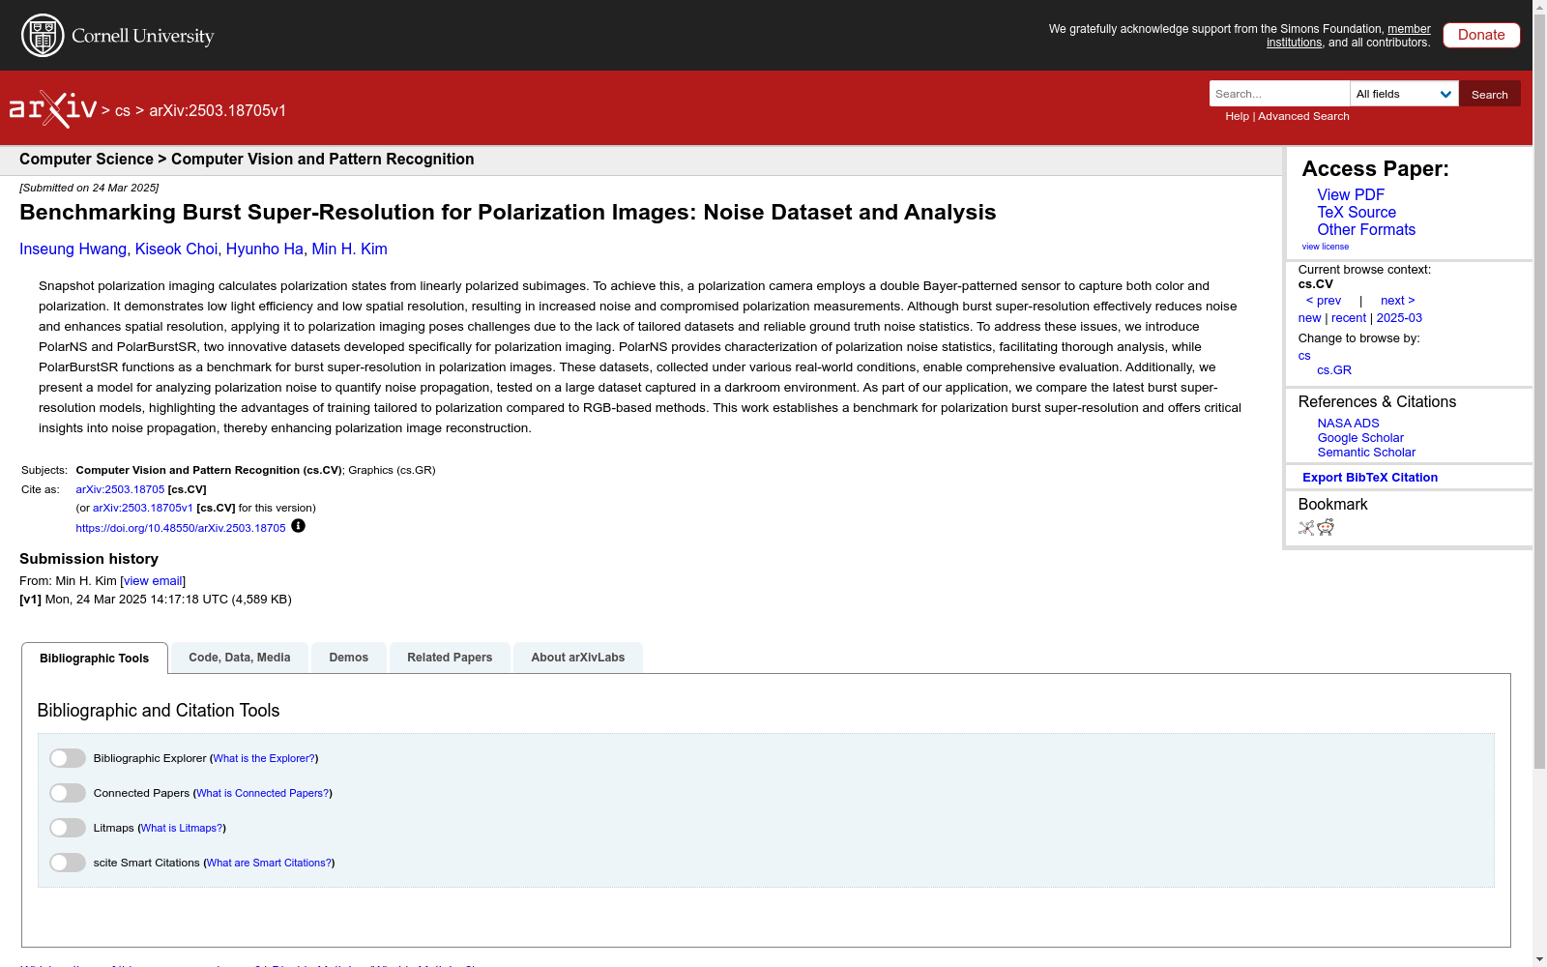Click arXiv:2503.18705v1 version link
The width and height of the screenshot is (1547, 967).
(143, 508)
